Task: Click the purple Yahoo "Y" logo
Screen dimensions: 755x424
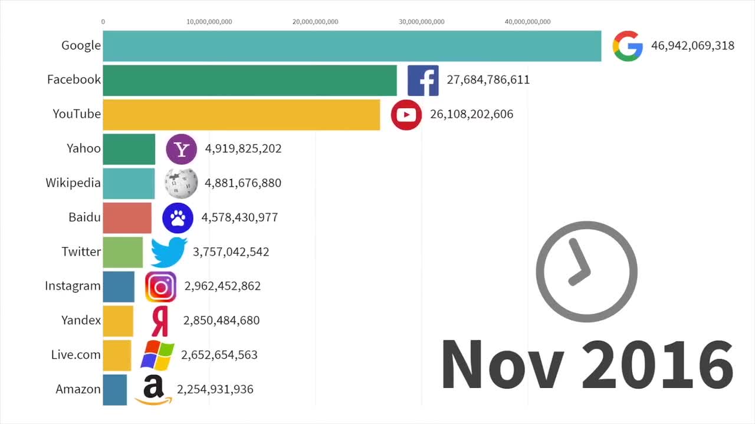Action: 182,149
